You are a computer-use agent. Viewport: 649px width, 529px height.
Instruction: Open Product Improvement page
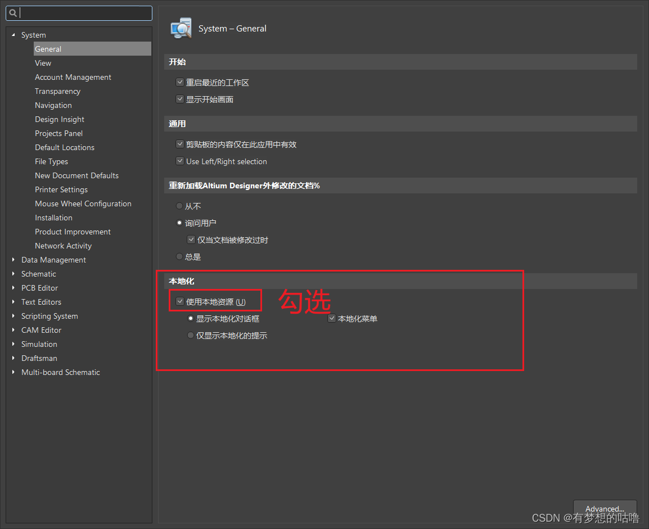(73, 232)
